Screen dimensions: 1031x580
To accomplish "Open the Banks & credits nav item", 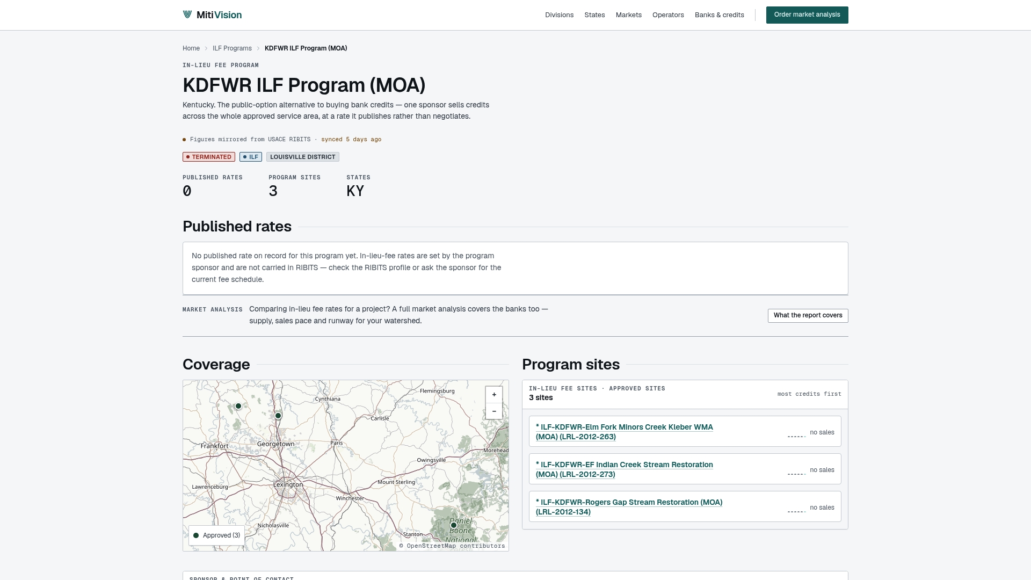I will 719,15.
